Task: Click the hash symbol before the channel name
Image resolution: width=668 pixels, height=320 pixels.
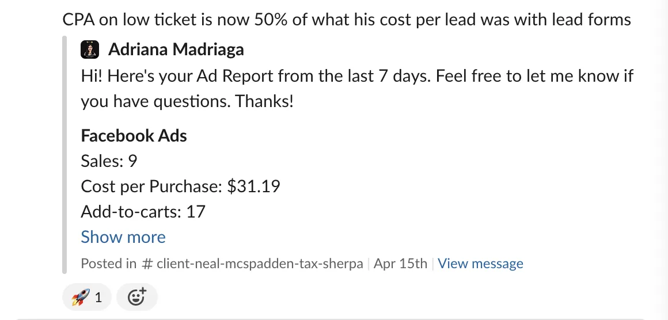Action: tap(147, 264)
